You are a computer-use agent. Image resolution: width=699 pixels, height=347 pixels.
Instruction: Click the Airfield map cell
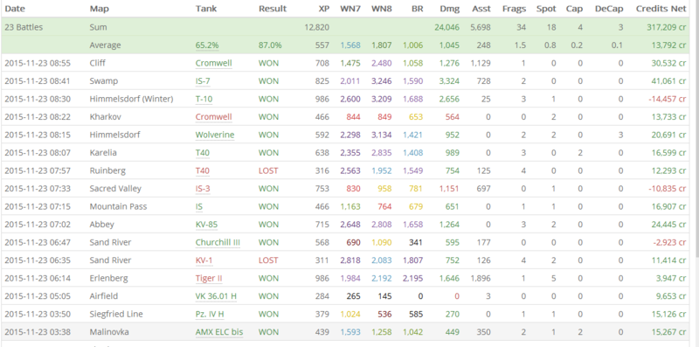[104, 296]
